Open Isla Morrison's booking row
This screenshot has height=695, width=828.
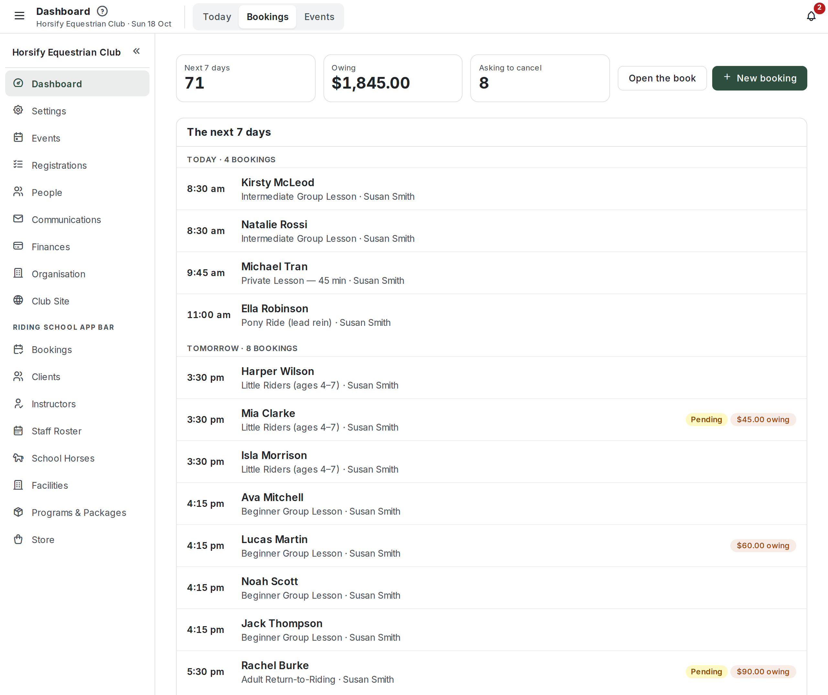(x=491, y=462)
